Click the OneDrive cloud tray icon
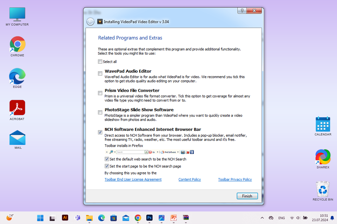Image resolution: width=337 pixels, height=224 pixels. click(x=271, y=218)
